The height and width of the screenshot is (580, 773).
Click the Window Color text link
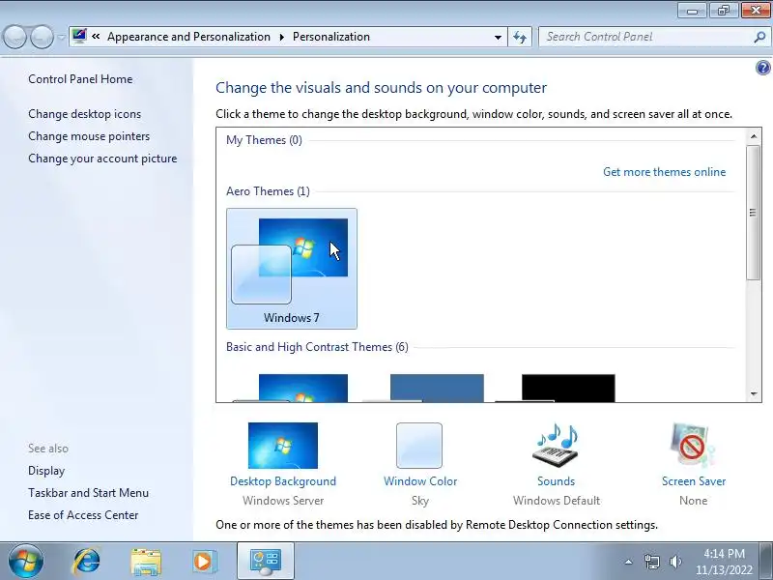420,481
